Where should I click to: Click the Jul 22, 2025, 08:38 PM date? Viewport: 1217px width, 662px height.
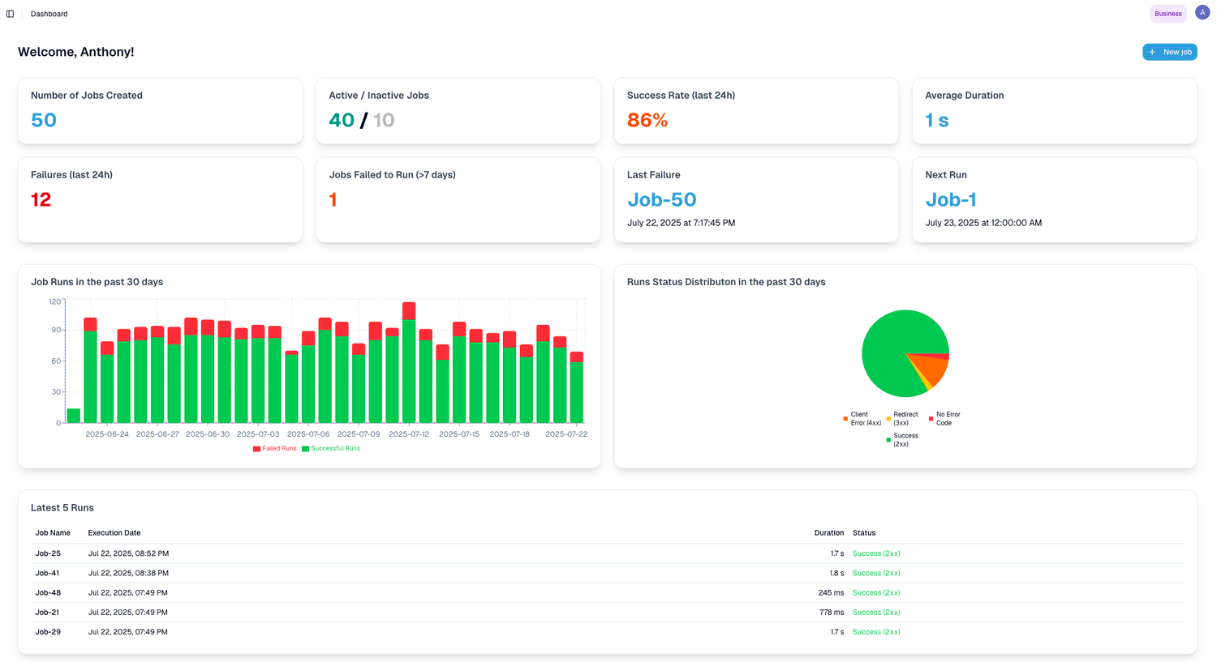[128, 573]
